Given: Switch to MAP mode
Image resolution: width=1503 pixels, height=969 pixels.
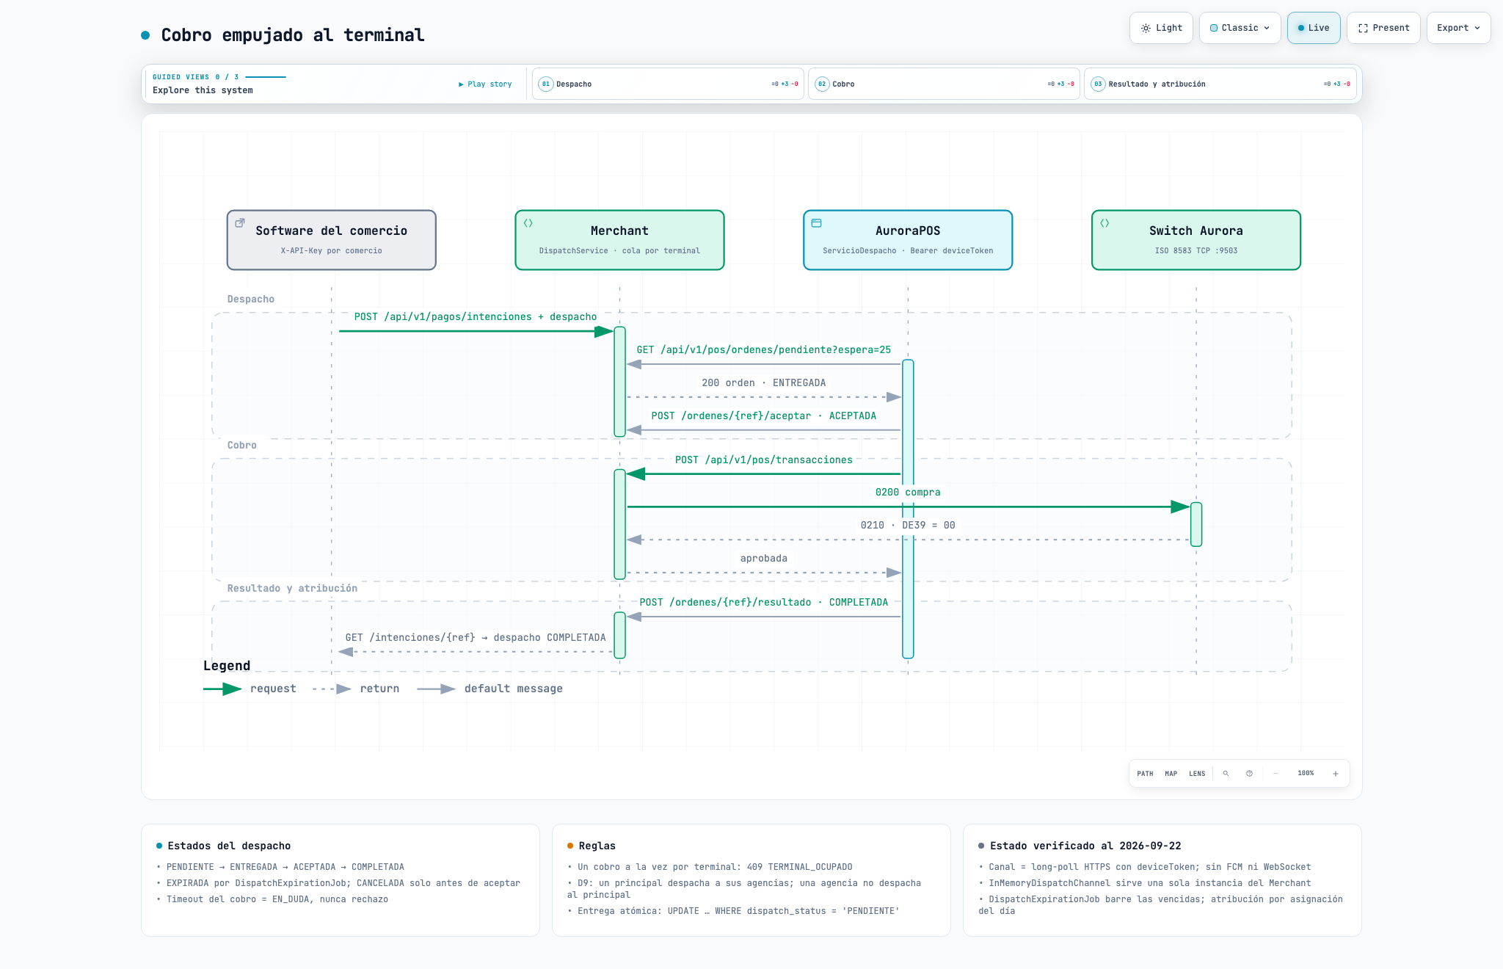Looking at the screenshot, I should (x=1171, y=774).
